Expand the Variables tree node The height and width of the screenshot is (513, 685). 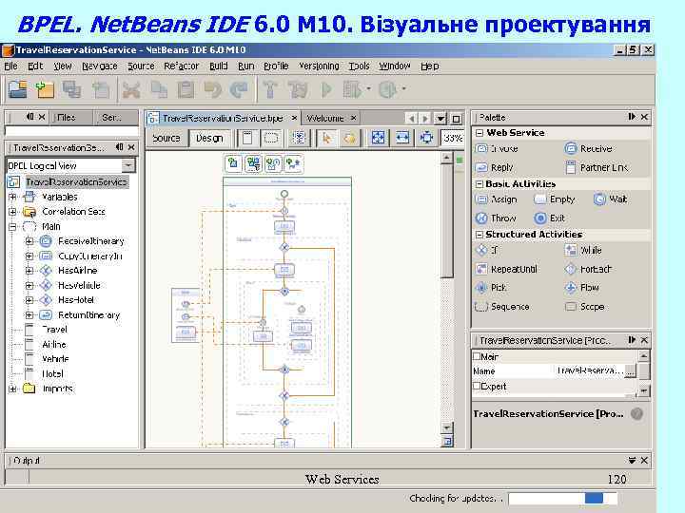point(12,197)
